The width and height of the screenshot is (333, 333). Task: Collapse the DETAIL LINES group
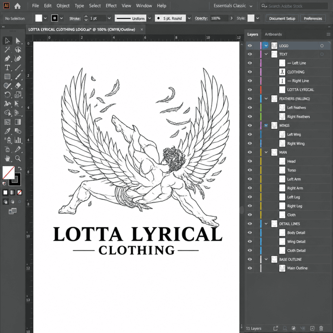click(266, 224)
